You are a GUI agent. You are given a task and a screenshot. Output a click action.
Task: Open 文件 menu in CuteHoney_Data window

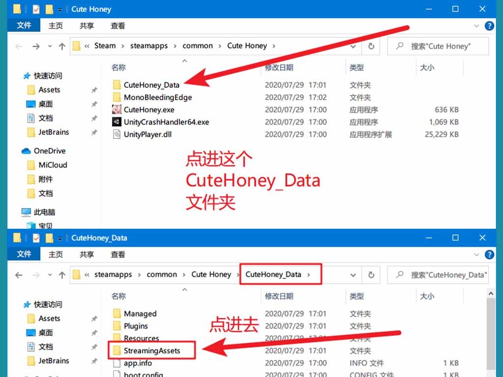(x=24, y=254)
